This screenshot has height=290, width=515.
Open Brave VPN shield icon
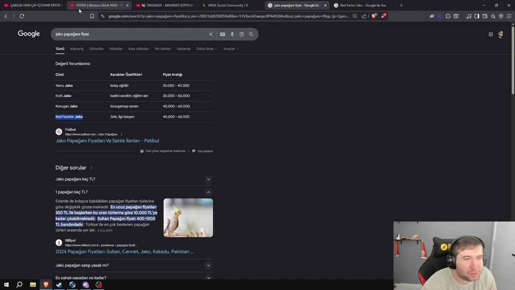coord(501,16)
